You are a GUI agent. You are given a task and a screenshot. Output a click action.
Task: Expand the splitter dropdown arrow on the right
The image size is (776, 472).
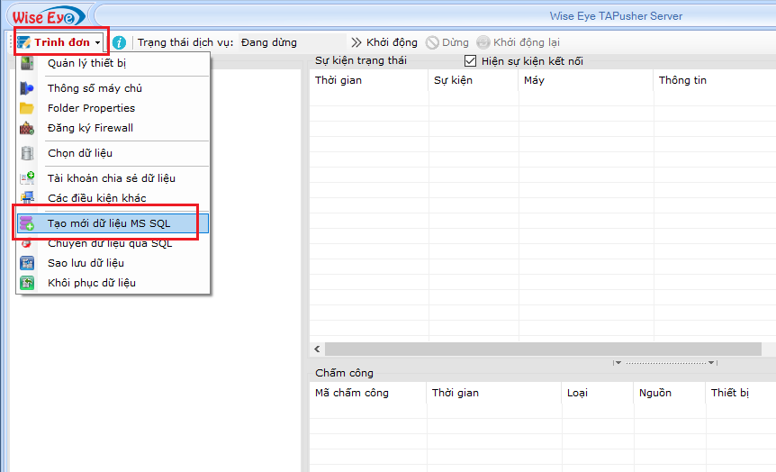pos(711,363)
